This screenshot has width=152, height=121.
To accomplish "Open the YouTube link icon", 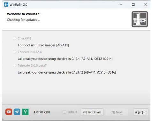I will point(9,112).
